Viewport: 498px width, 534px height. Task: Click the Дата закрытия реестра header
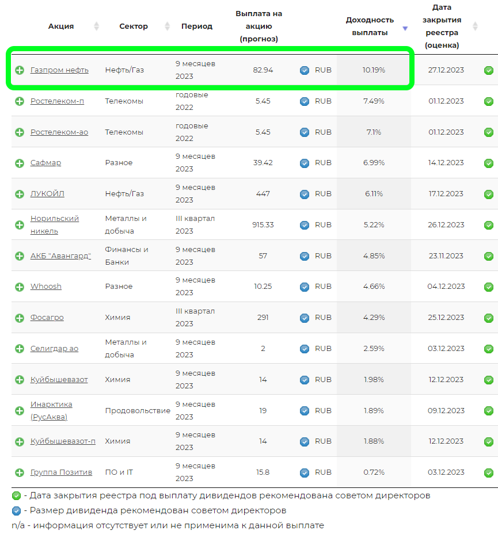coord(442,26)
